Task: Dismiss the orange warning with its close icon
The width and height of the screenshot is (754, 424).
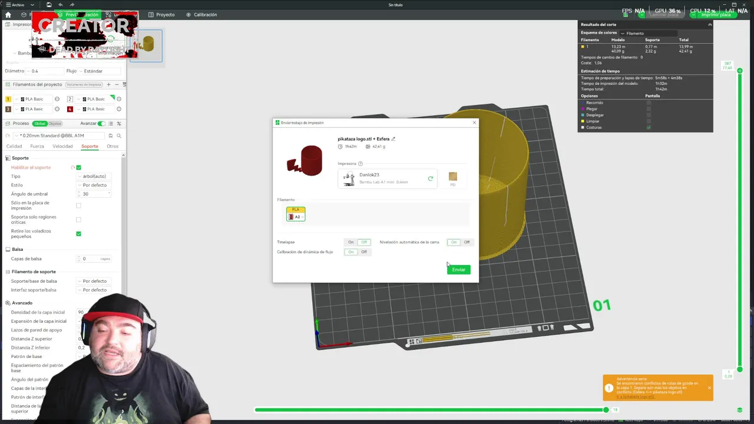Action: coord(709,387)
